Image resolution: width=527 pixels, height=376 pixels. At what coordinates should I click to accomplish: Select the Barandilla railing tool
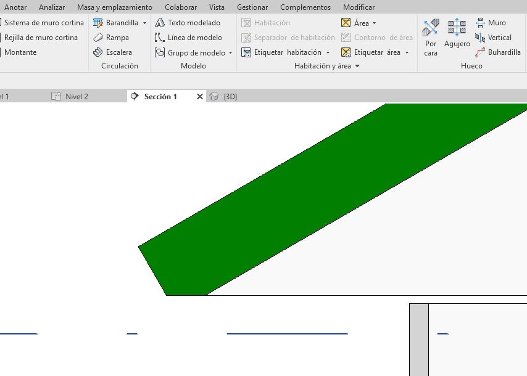(116, 23)
